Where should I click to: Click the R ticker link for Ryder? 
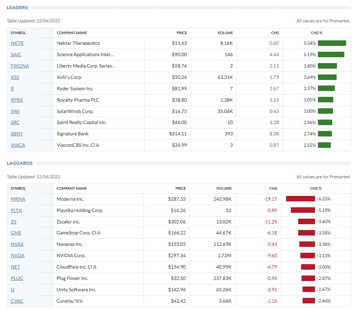click(12, 88)
